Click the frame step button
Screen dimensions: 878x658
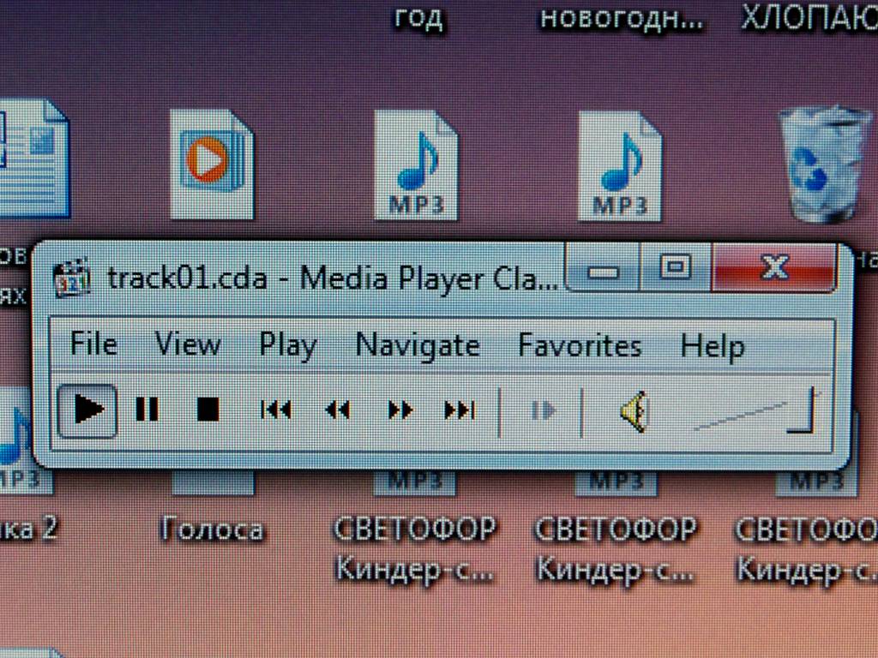click(x=543, y=411)
